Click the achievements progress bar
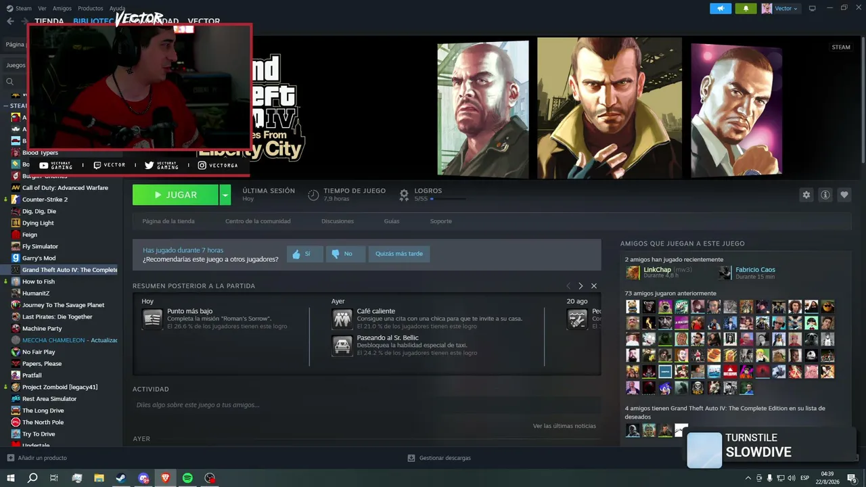Screen dimensions: 866x487 click(448, 199)
